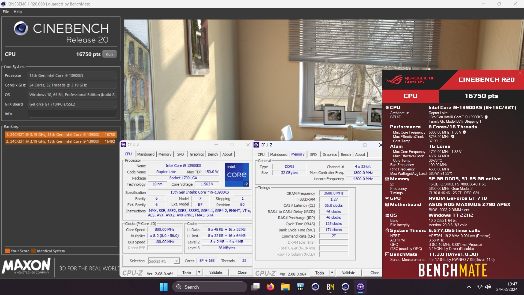Open the Socket #1 selection dropdown
Screen dimensions: 524x295
[177, 261]
